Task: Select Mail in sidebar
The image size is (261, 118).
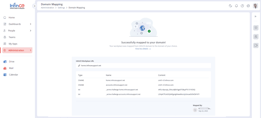Action: pyautogui.click(x=11, y=68)
